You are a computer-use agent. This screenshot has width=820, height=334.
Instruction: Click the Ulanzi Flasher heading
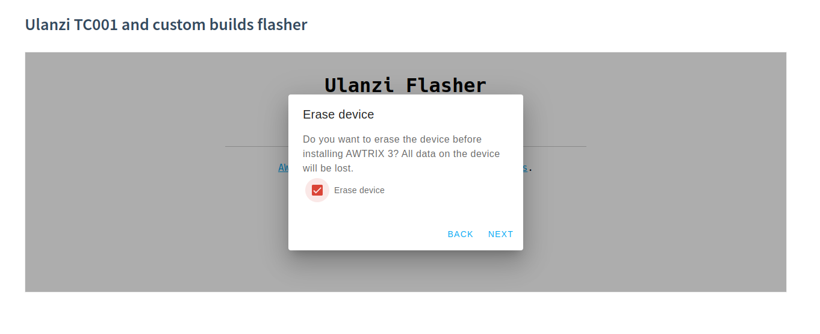pyautogui.click(x=405, y=85)
